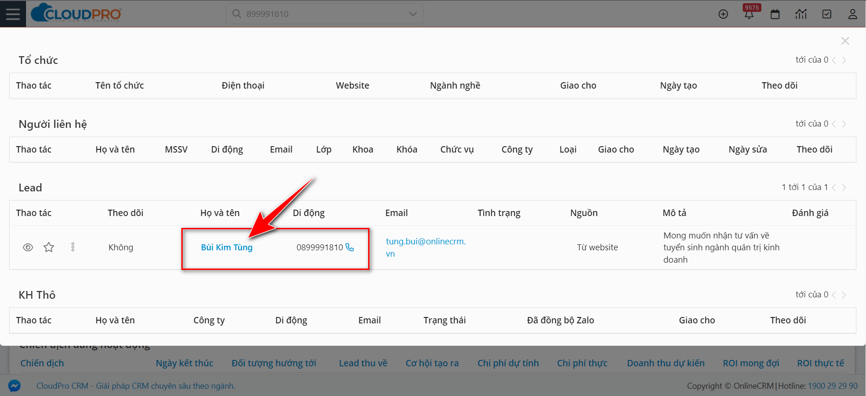Screen dimensions: 866x396
Task: Open the notifications bell
Action: click(x=749, y=15)
